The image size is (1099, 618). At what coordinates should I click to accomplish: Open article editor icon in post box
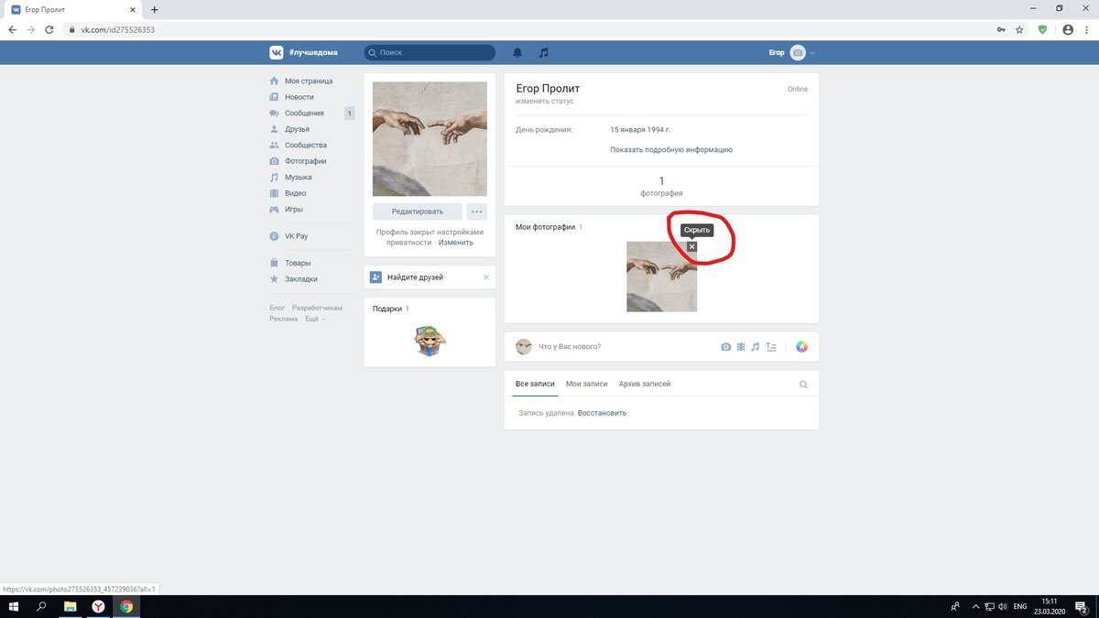[x=771, y=347]
